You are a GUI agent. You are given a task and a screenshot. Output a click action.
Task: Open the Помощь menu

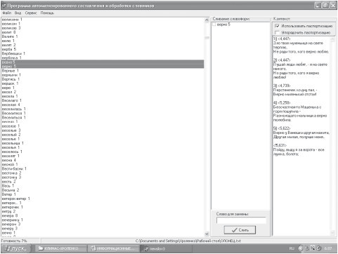(x=47, y=13)
